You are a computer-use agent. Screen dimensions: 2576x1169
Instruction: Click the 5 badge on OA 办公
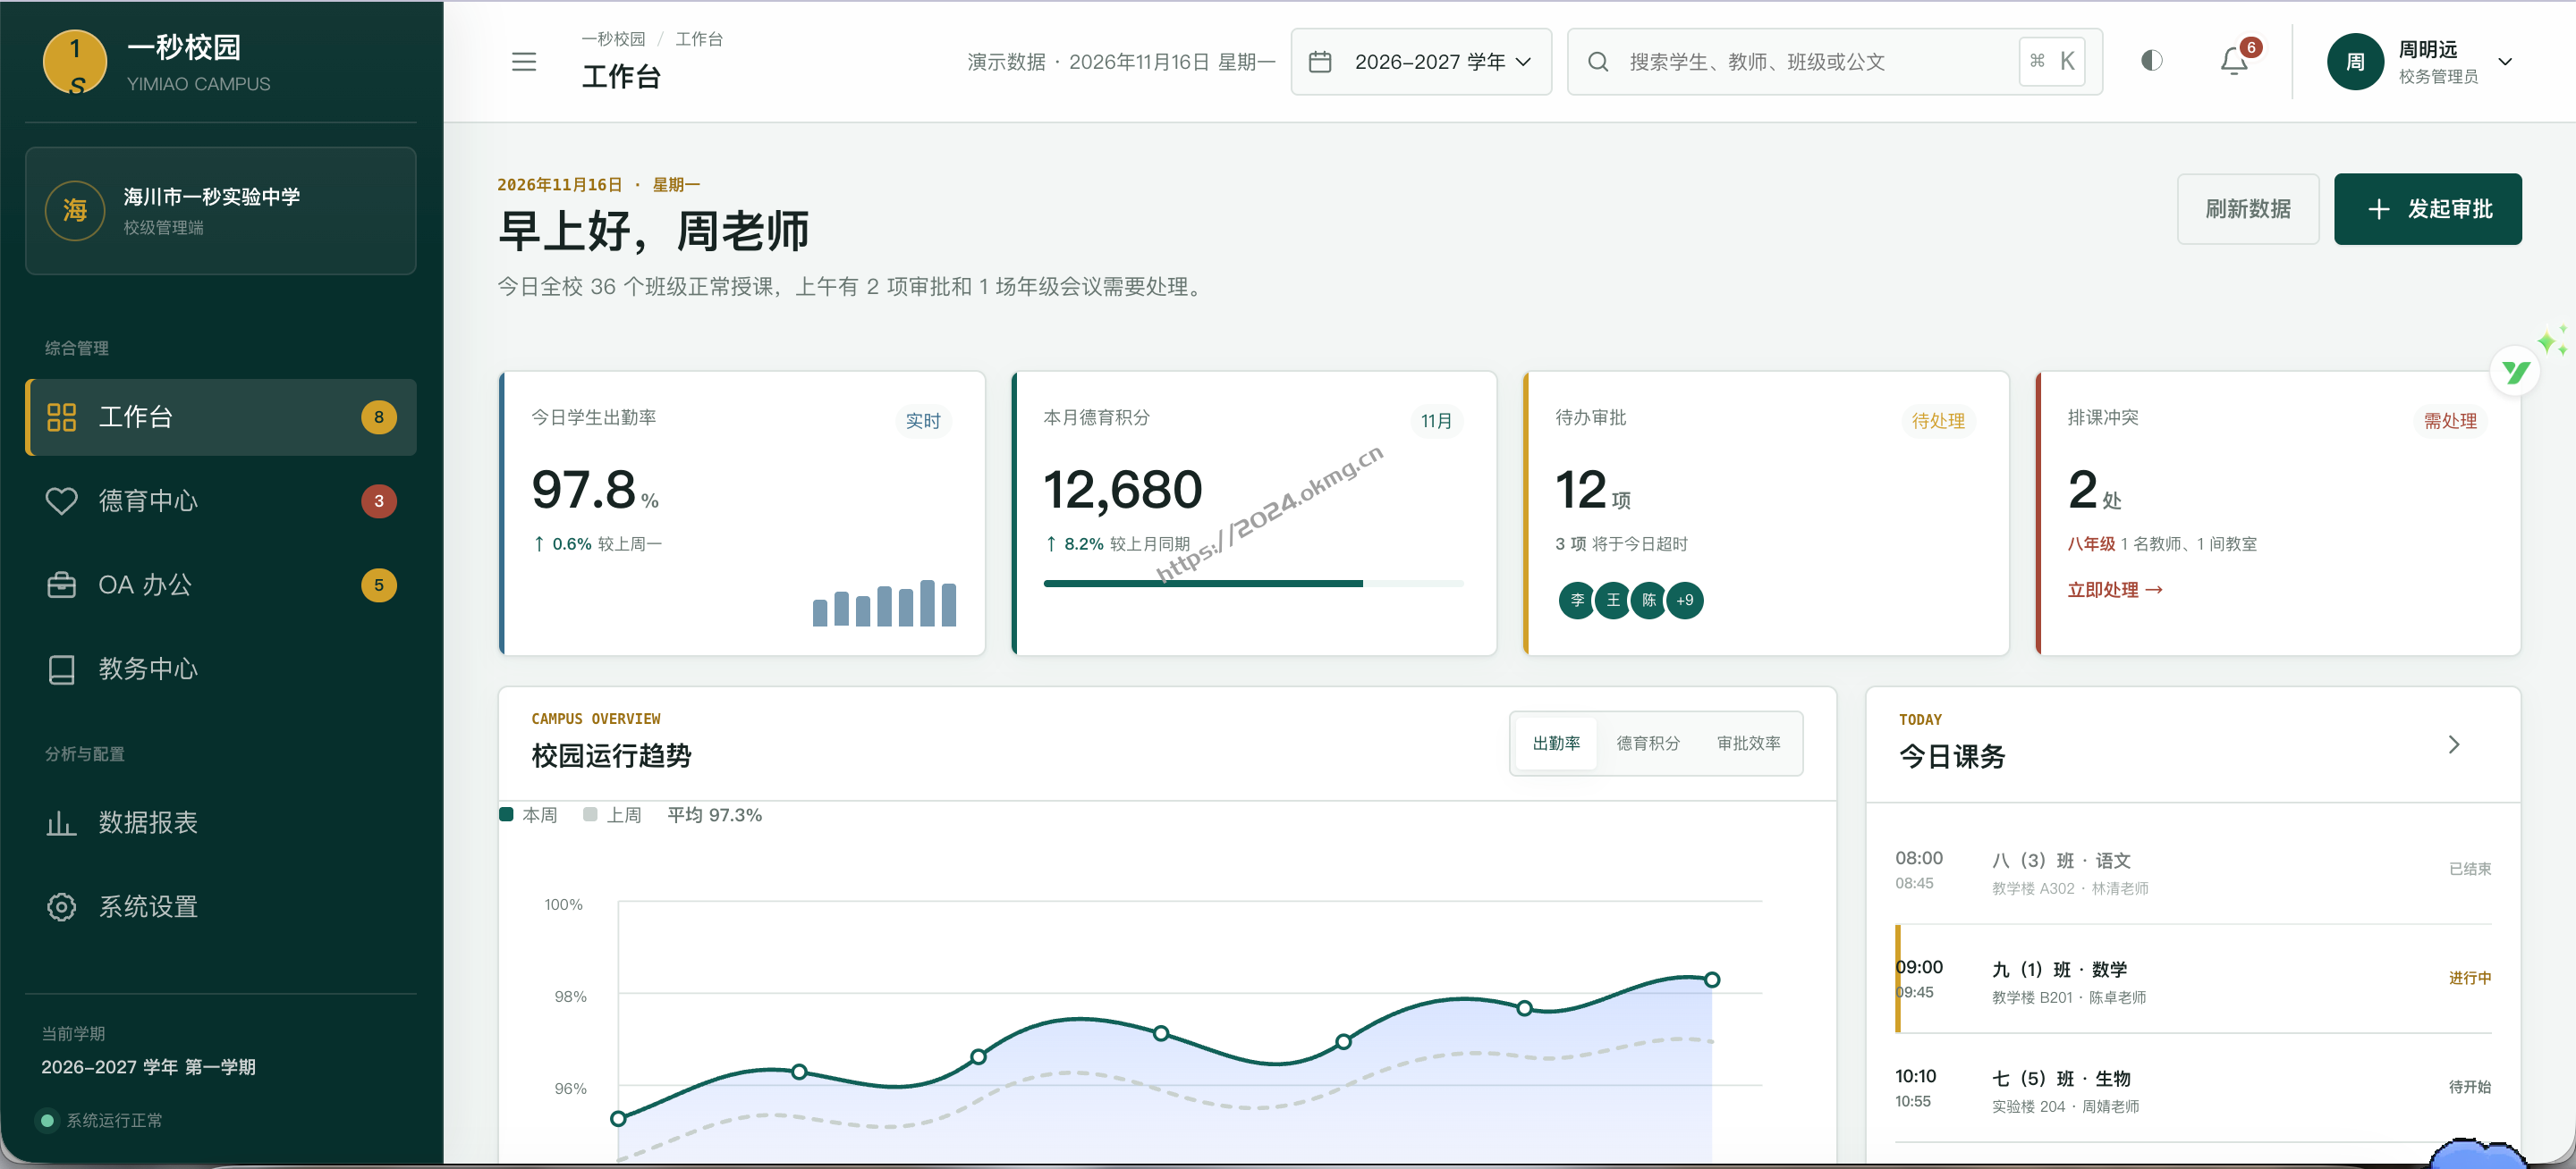(x=378, y=584)
